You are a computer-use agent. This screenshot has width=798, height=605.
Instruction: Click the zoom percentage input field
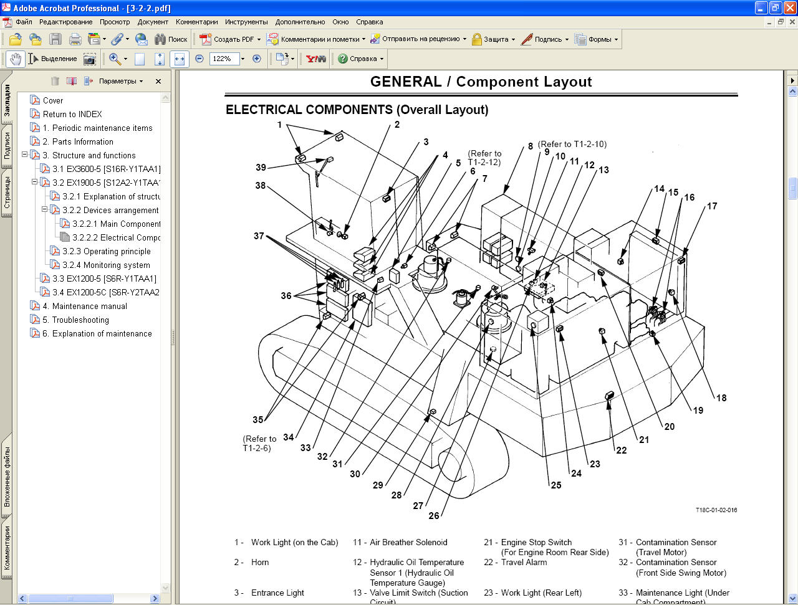[223, 59]
